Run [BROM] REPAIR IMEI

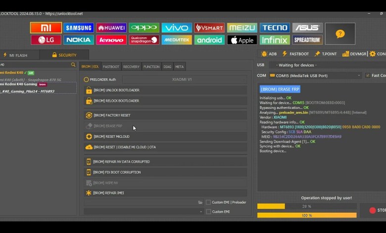click(x=165, y=193)
